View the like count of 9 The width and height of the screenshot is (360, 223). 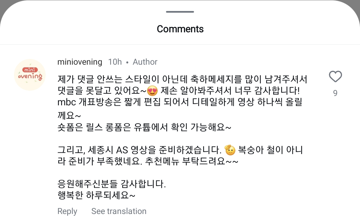pyautogui.click(x=335, y=93)
